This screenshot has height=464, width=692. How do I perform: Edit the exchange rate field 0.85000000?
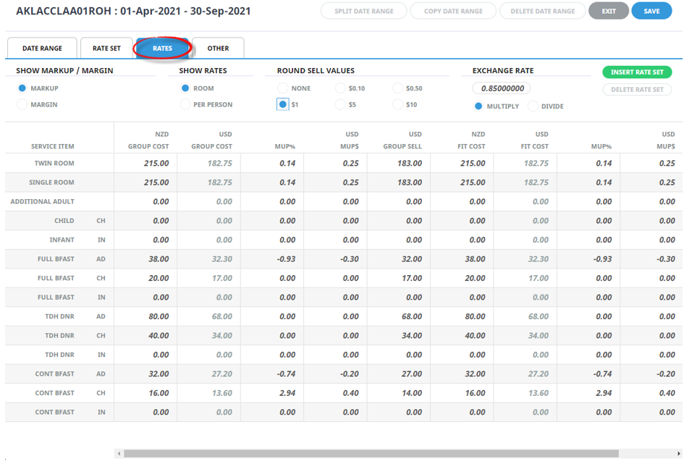[502, 88]
